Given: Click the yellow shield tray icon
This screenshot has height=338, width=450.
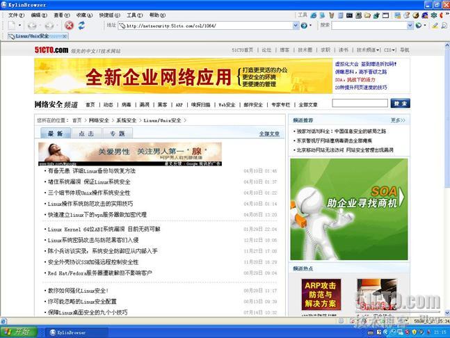Looking at the screenshot, I should [x=414, y=332].
